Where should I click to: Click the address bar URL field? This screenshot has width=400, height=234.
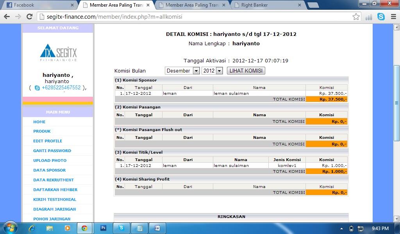click(x=195, y=17)
